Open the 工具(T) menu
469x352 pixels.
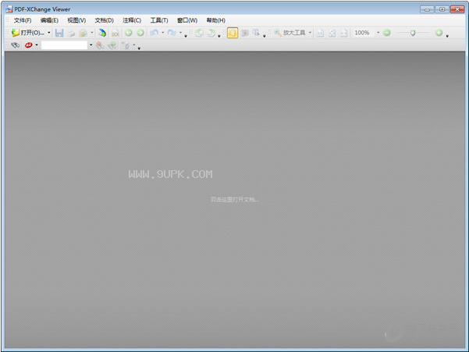tap(159, 20)
